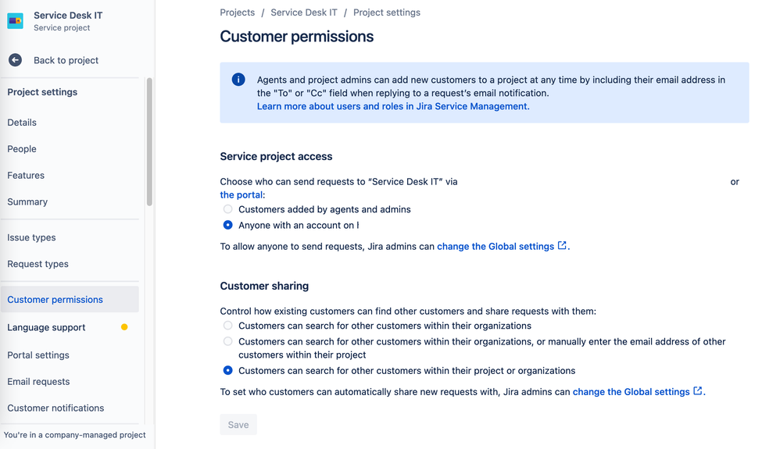The height and width of the screenshot is (449, 780).
Task: Choose search or manually enter email option
Action: [228, 341]
